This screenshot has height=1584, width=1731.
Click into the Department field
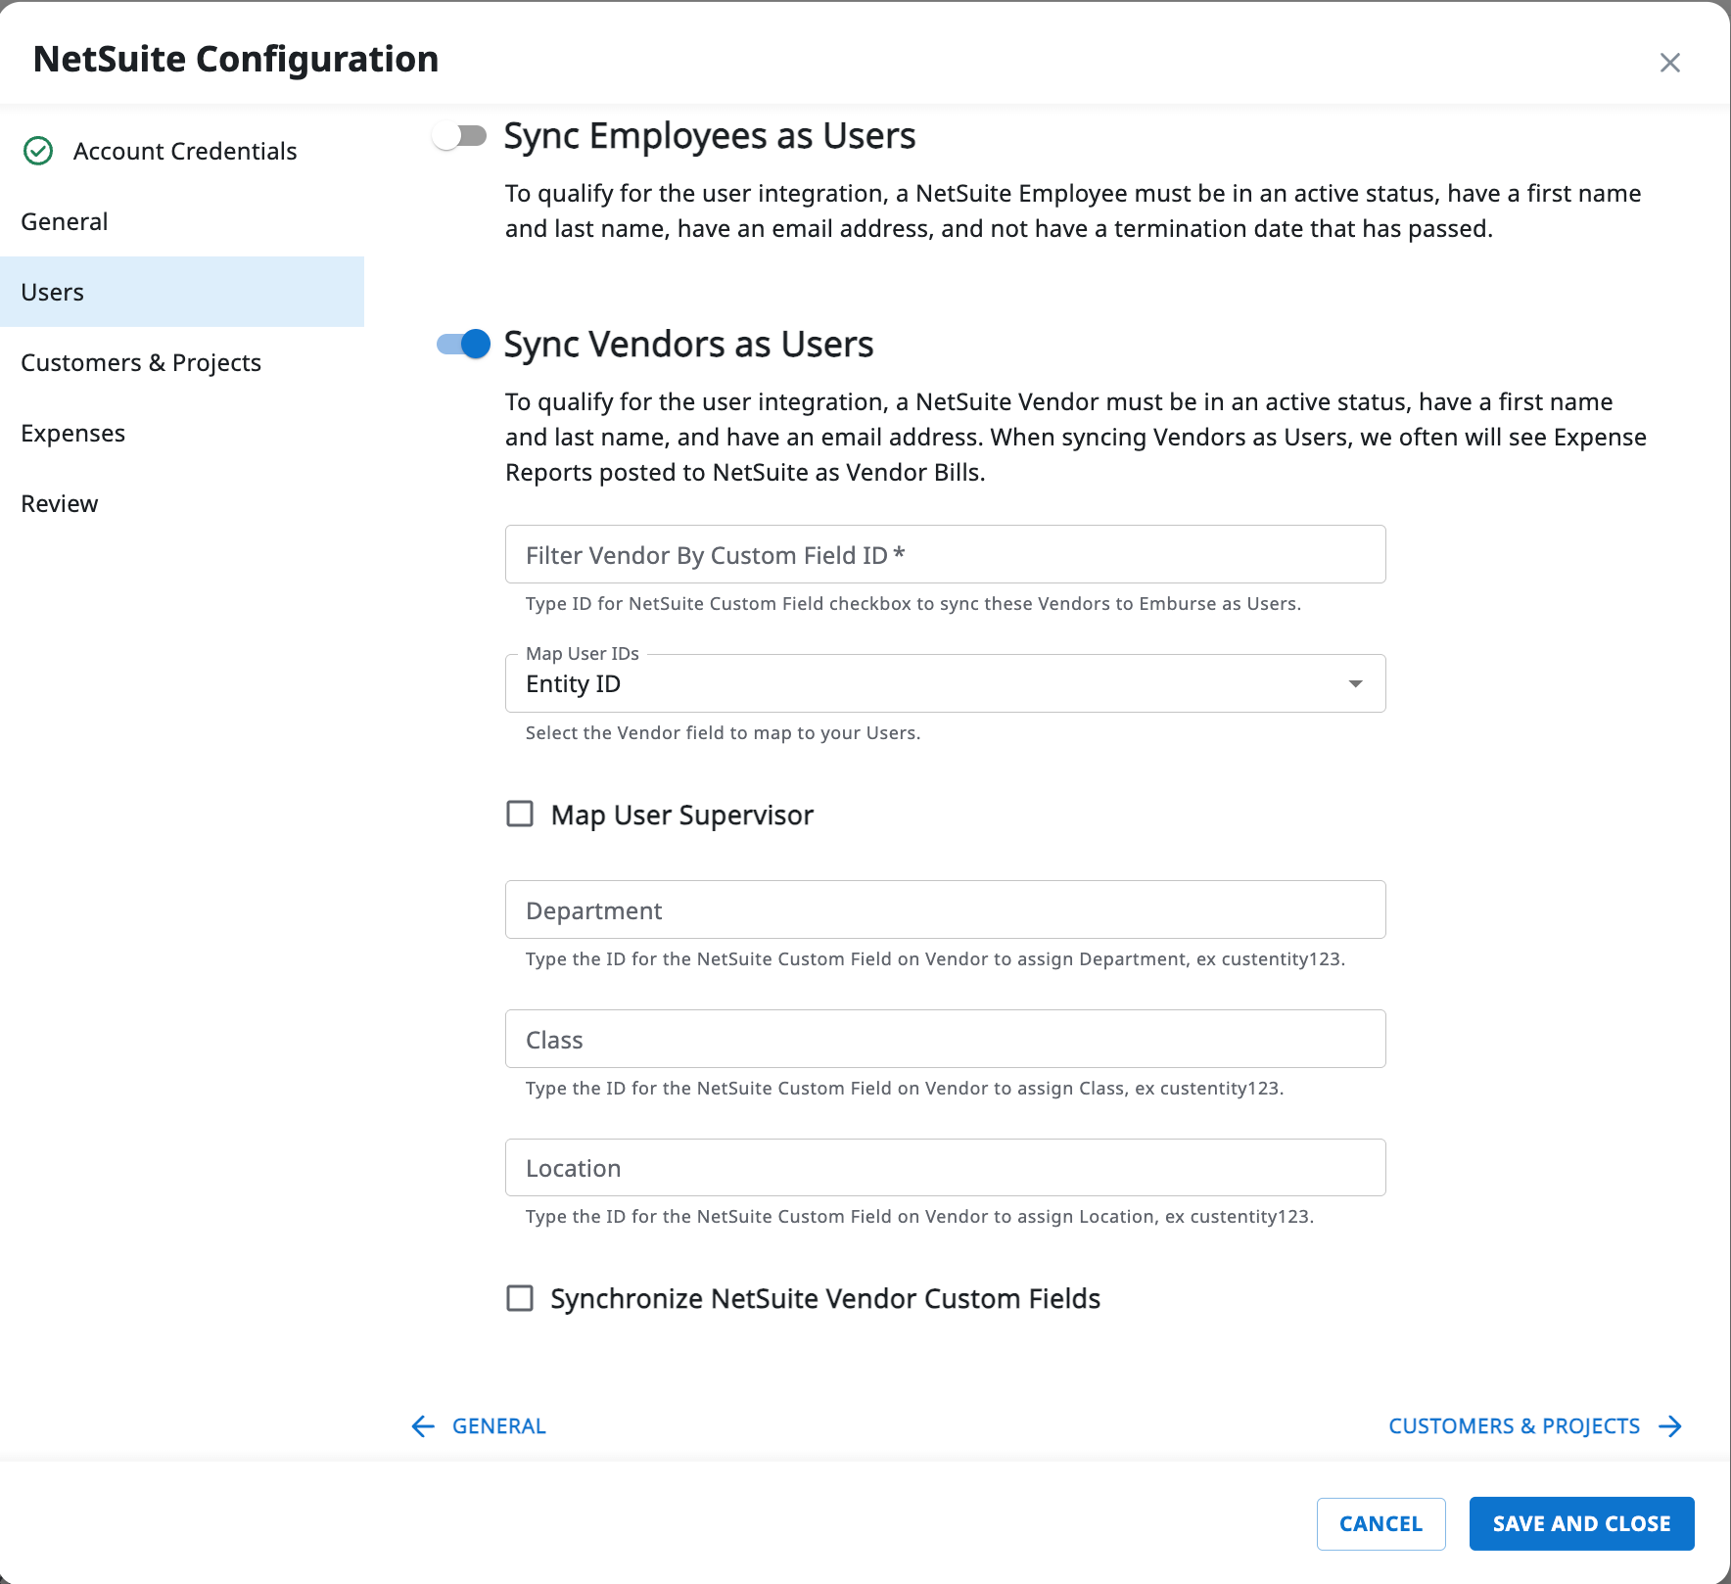pyautogui.click(x=945, y=909)
